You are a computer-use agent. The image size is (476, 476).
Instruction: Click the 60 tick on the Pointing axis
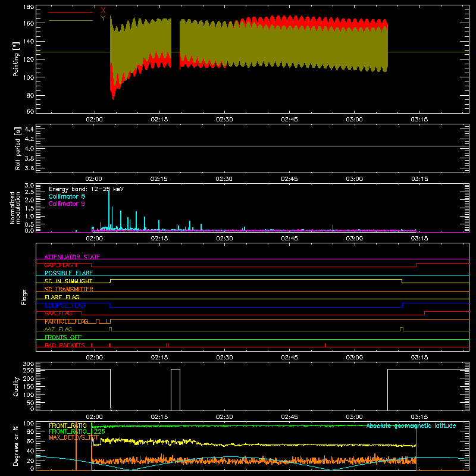point(30,111)
